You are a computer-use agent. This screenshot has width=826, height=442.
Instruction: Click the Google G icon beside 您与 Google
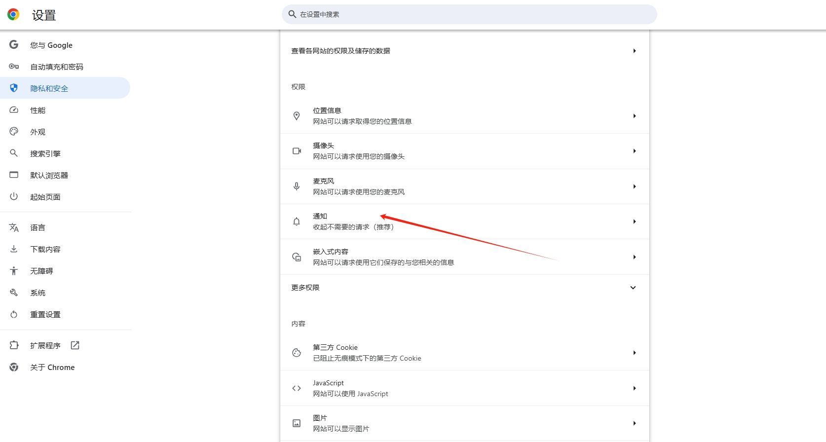[x=14, y=45]
